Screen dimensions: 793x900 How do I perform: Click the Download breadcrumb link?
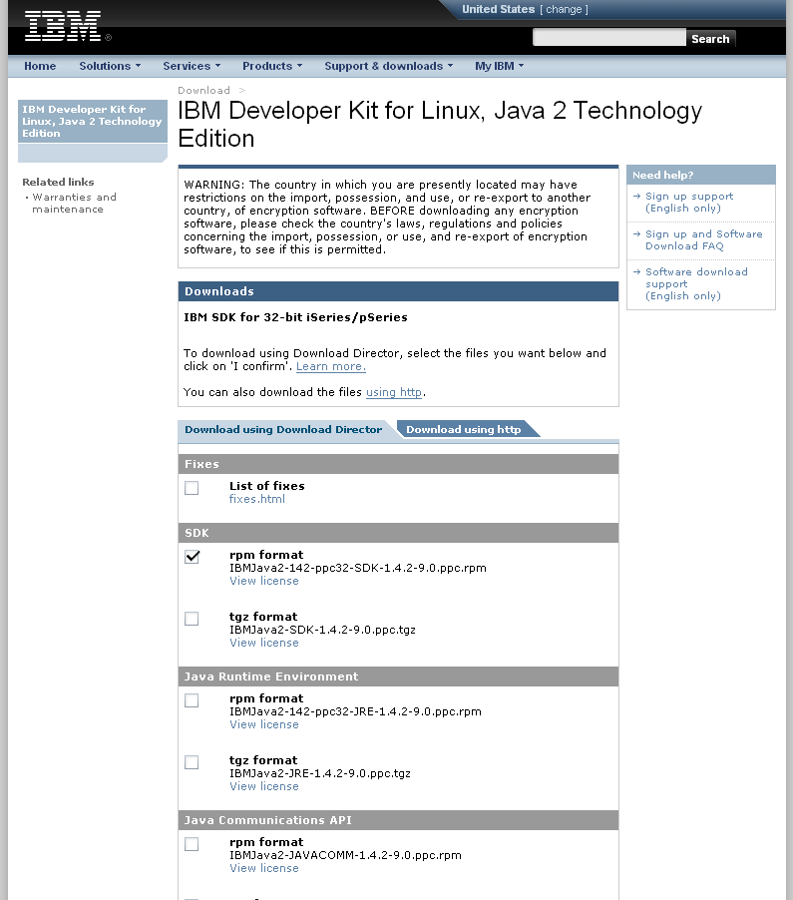coord(203,90)
